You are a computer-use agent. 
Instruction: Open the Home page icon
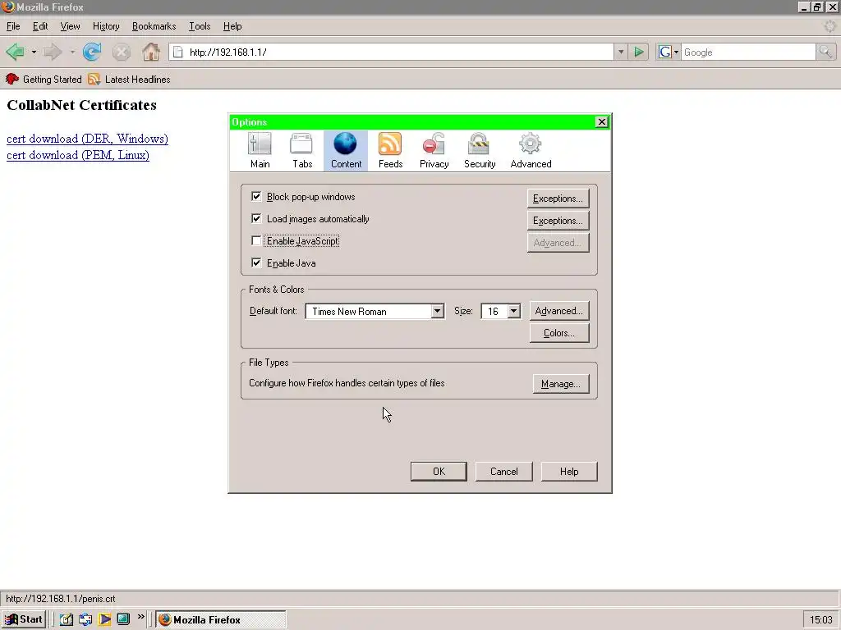point(151,52)
